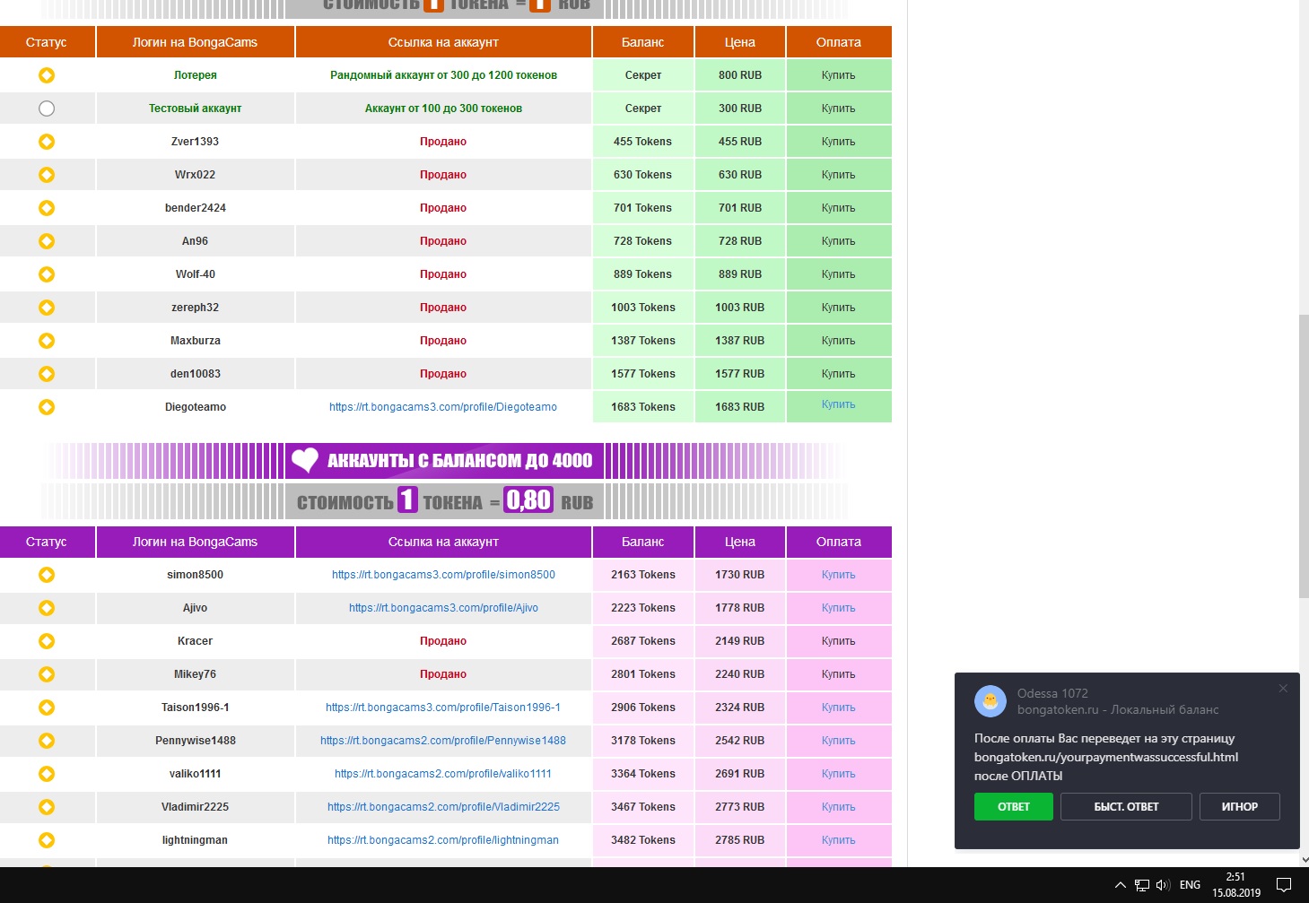Open Windows action center notifications icon
This screenshot has width=1309, height=903.
(1284, 885)
